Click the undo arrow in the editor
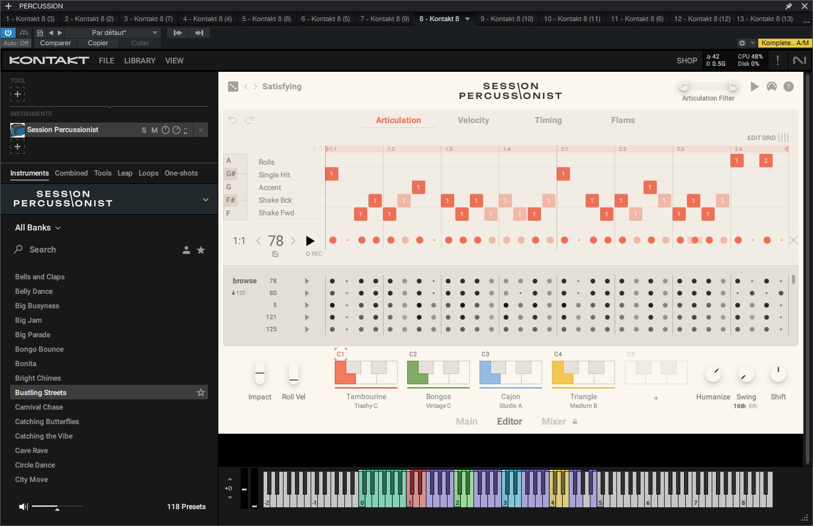 tap(233, 120)
